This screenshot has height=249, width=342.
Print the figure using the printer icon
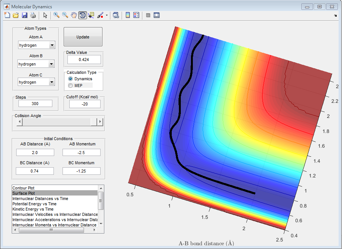(x=33, y=15)
